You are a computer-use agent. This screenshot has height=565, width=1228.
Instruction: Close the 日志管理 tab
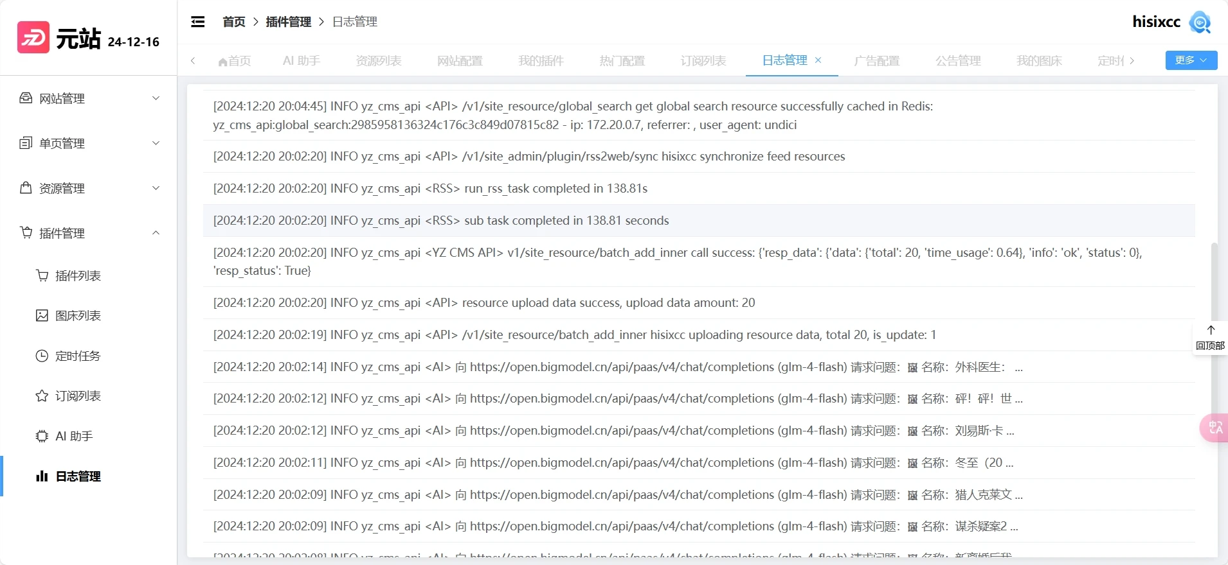[818, 60]
